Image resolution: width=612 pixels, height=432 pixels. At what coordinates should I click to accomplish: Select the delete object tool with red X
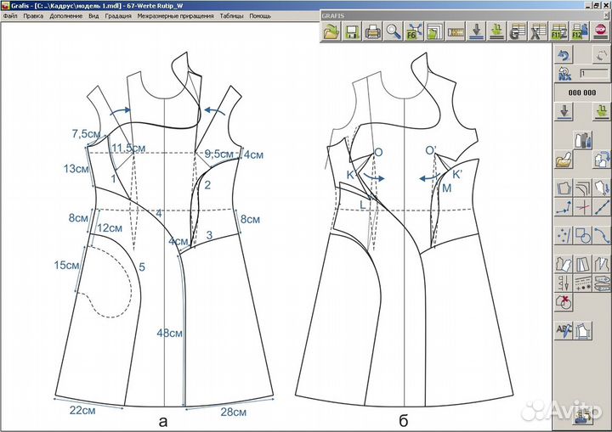click(x=564, y=301)
